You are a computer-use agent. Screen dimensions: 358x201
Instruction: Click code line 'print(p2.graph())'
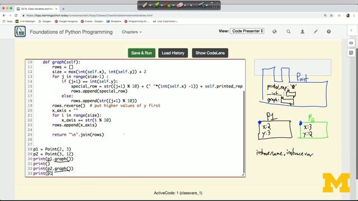pos(54,169)
